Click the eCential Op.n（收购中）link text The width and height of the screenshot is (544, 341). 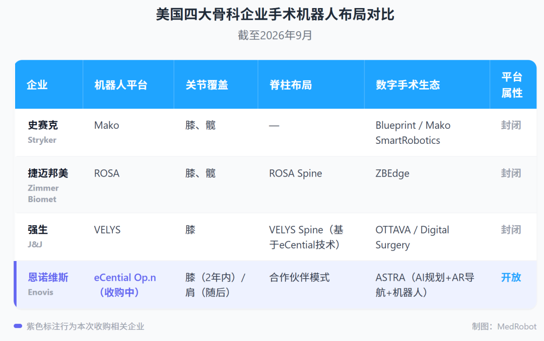(x=125, y=285)
